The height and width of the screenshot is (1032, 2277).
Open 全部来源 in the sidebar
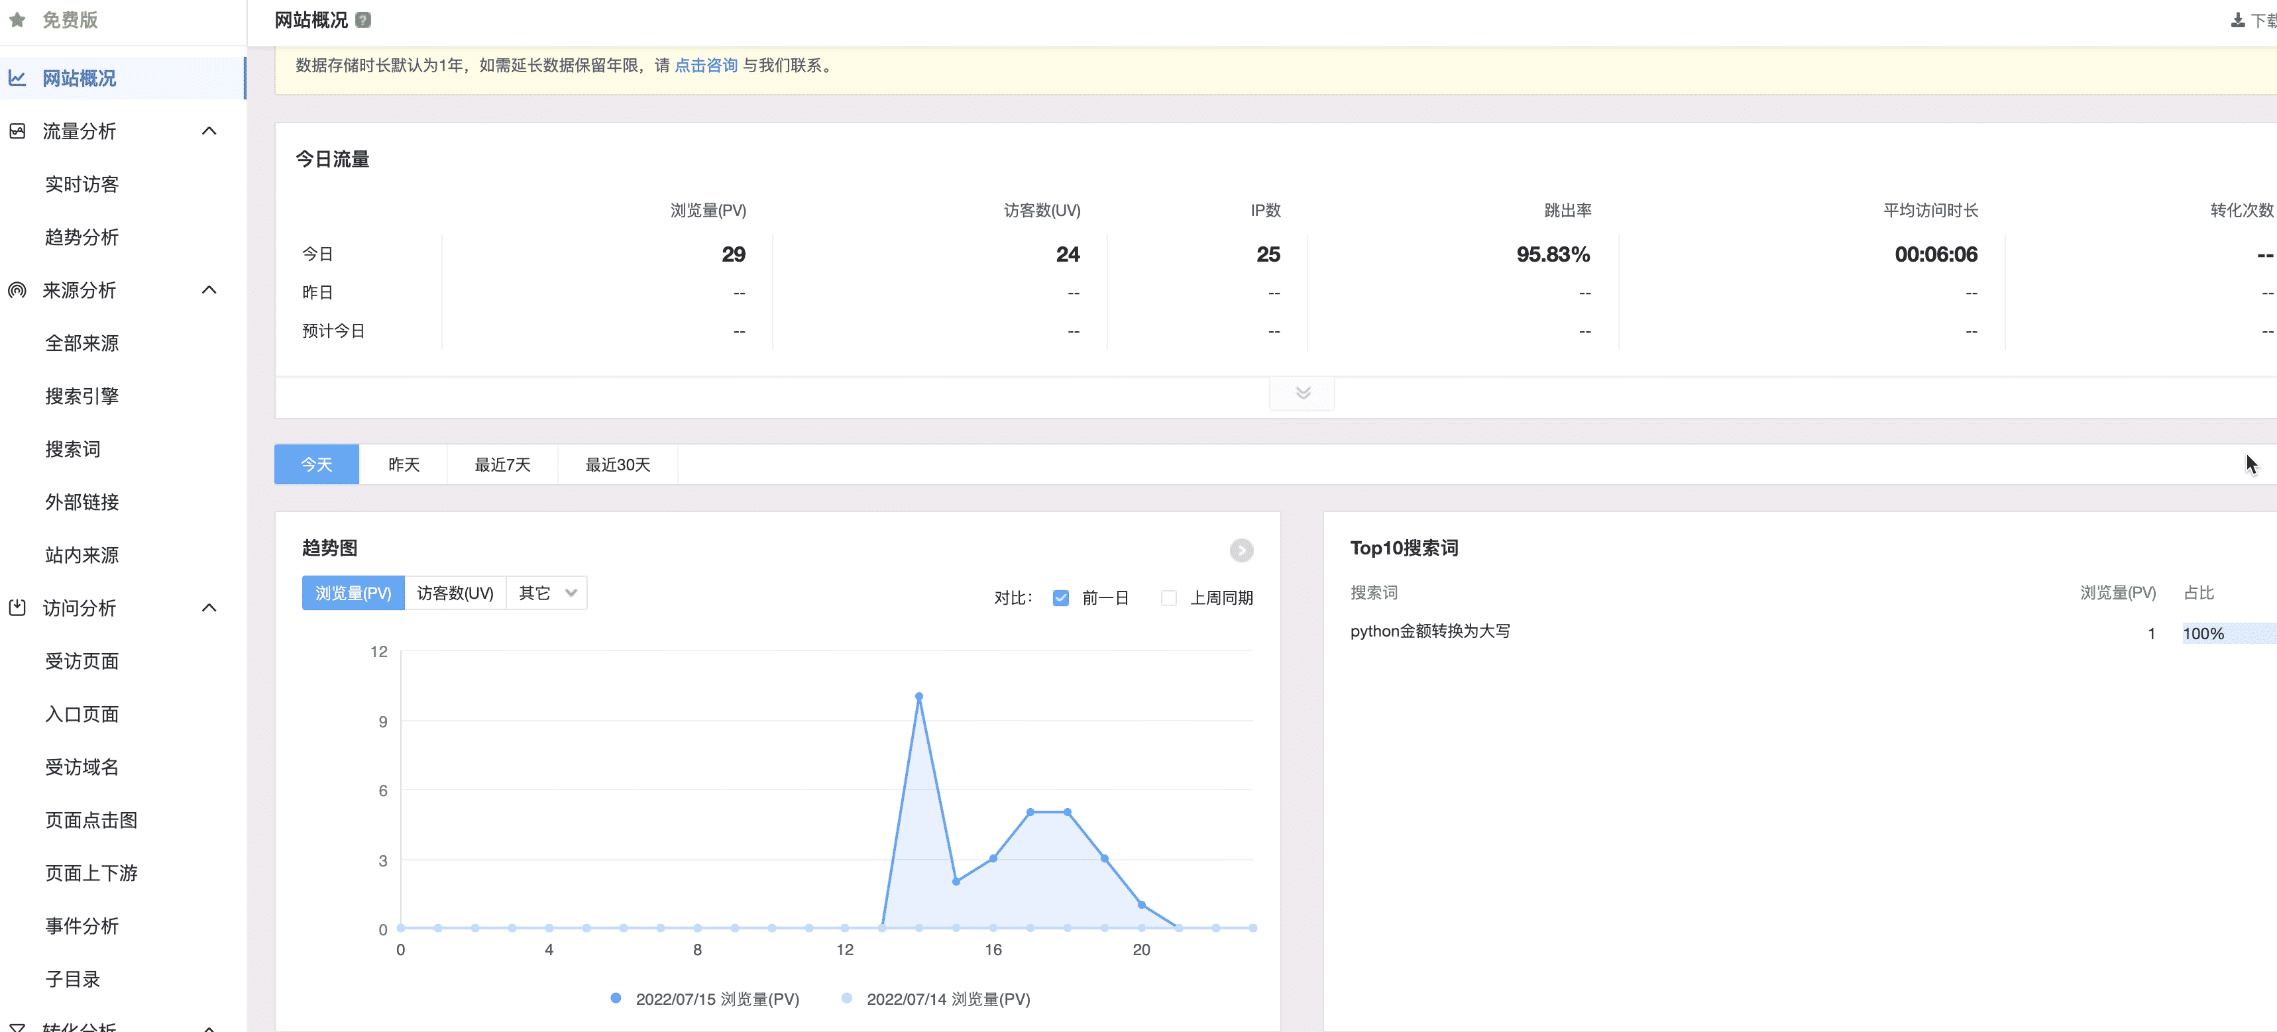[x=82, y=343]
